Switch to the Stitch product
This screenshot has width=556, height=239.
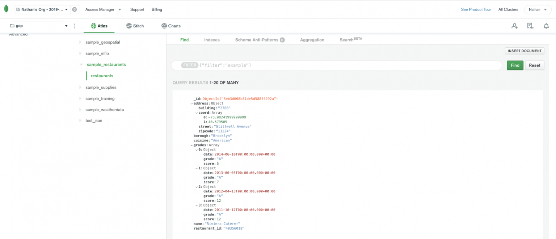135,26
